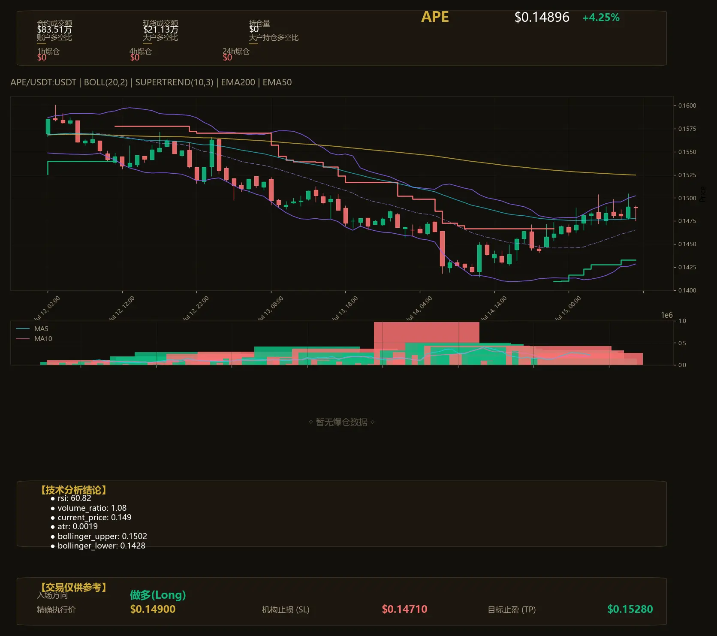Screen dimensions: 717x636
Task: Select the 大户多空比 label
Action: point(160,37)
